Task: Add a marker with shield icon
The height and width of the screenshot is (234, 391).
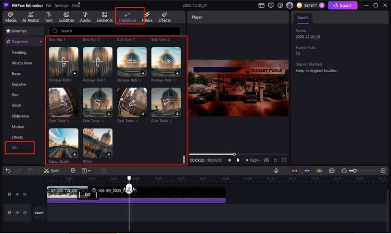Action: pyautogui.click(x=73, y=171)
